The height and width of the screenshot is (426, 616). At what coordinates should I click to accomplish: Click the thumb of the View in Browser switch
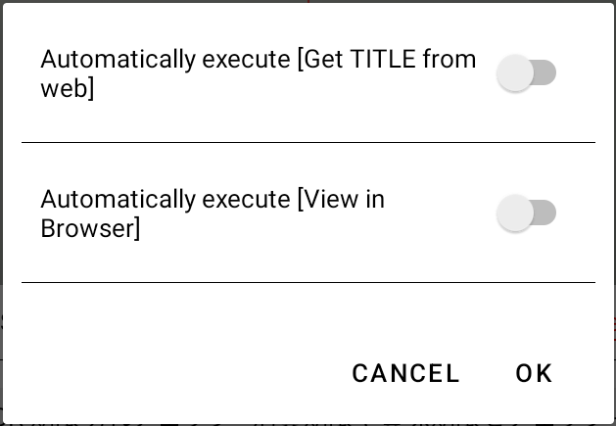(x=515, y=213)
